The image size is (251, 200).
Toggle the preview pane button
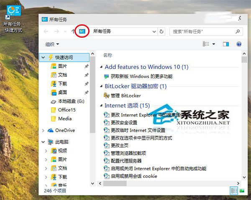(226, 44)
